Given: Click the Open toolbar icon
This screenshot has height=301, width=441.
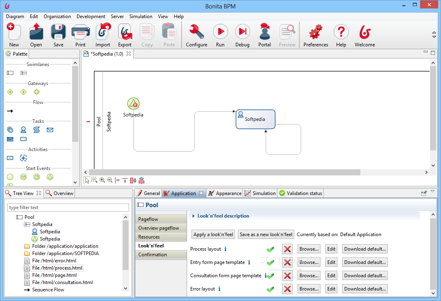Looking at the screenshot, I should point(36,32).
